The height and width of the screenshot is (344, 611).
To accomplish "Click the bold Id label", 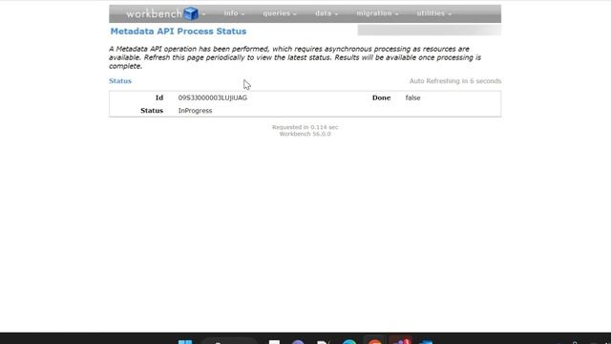I will point(159,97).
